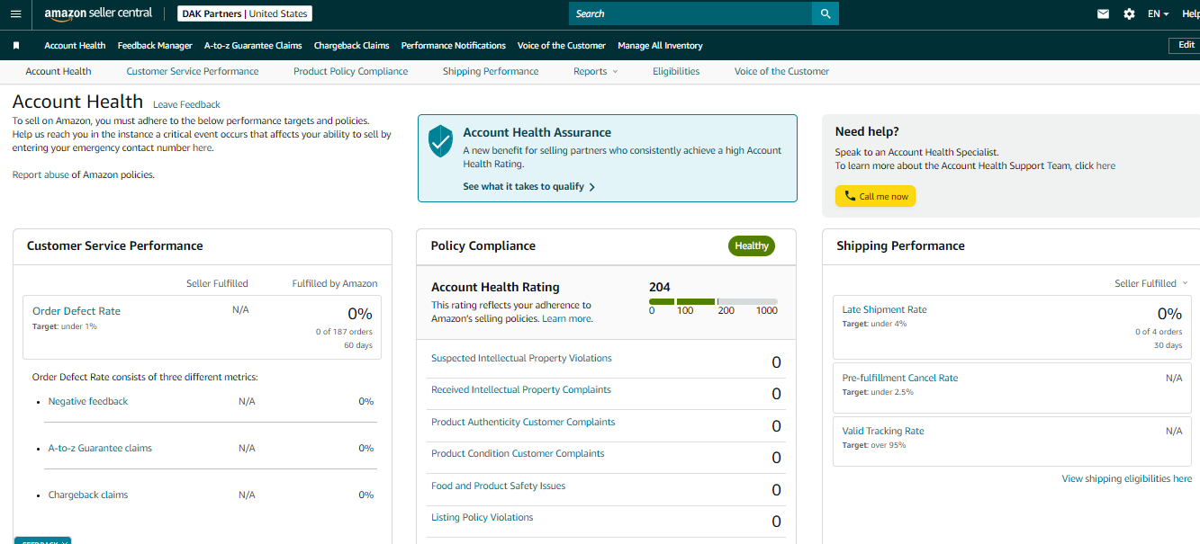Click into the Search field
This screenshot has width=1200, height=544.
point(690,13)
